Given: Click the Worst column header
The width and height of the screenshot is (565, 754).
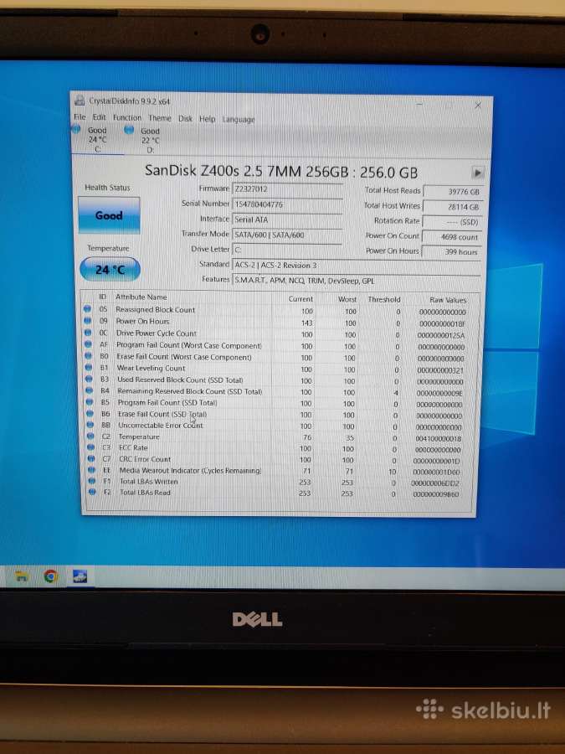Looking at the screenshot, I should click(x=347, y=299).
